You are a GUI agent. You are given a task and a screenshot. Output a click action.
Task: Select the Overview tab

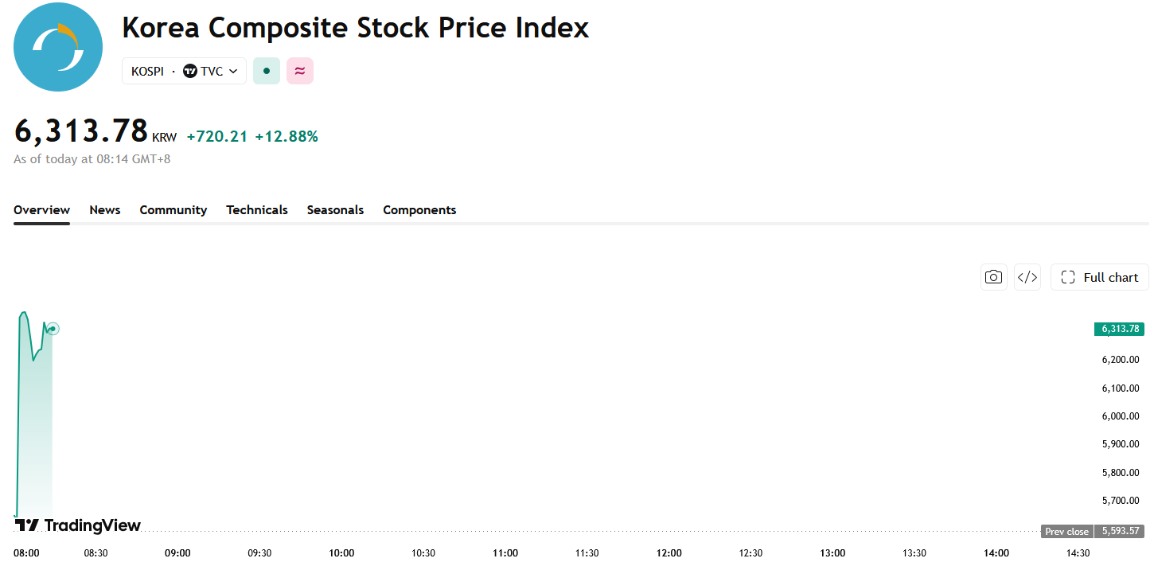41,210
